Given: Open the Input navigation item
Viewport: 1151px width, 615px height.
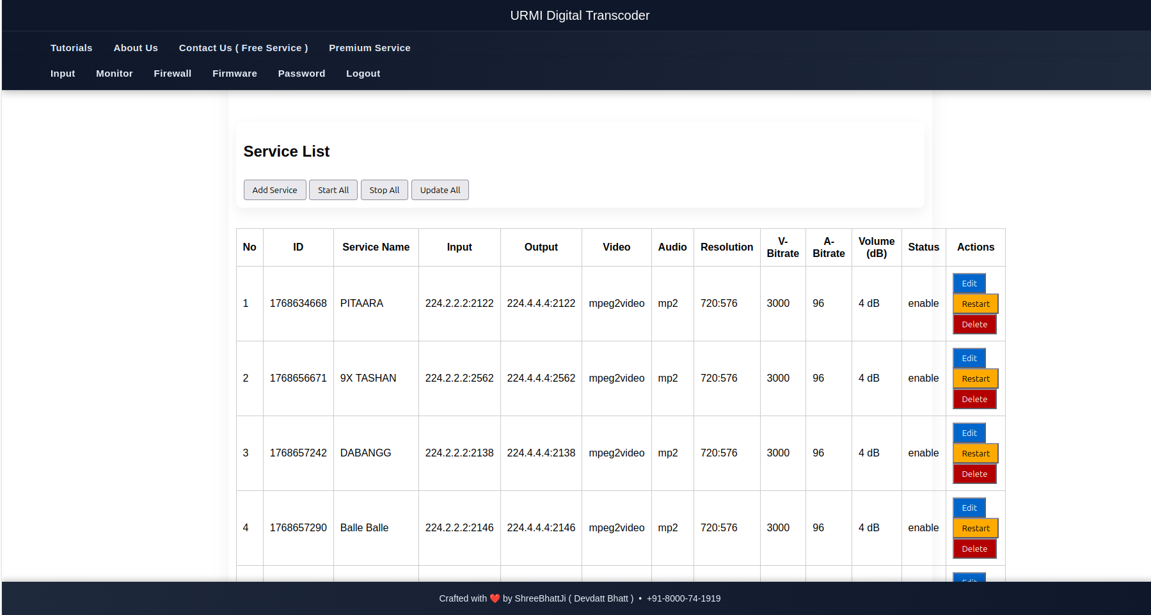Looking at the screenshot, I should point(63,74).
